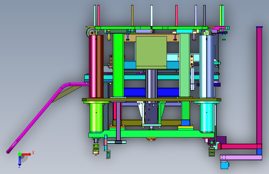This screenshot has height=174, width=269.
Task: Click the green Y axis dot on the triad
Action: pyautogui.click(x=20, y=154)
